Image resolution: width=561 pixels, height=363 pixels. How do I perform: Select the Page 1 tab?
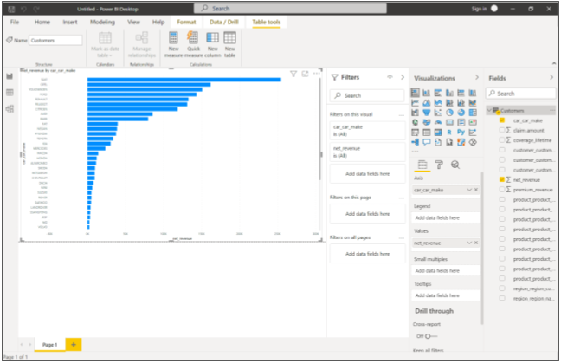click(x=49, y=345)
